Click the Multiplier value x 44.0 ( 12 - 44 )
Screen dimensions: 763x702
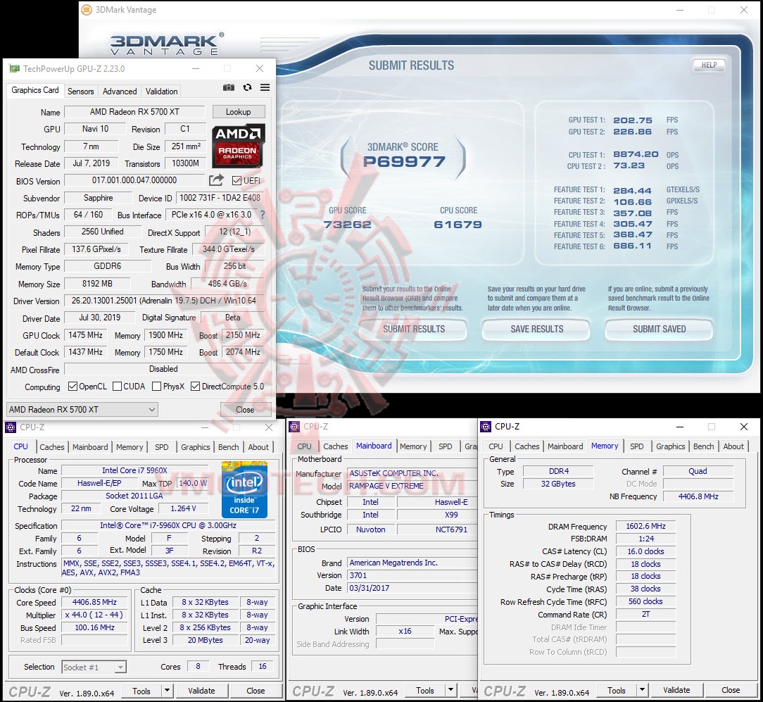[94, 615]
